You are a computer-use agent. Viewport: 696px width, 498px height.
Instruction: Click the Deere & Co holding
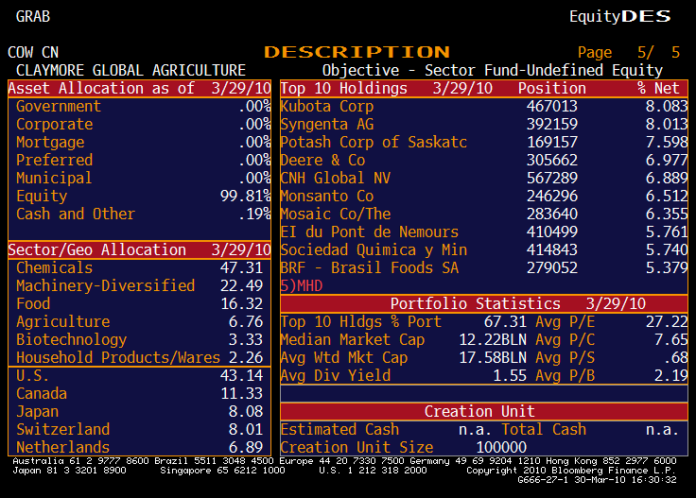[x=322, y=161]
